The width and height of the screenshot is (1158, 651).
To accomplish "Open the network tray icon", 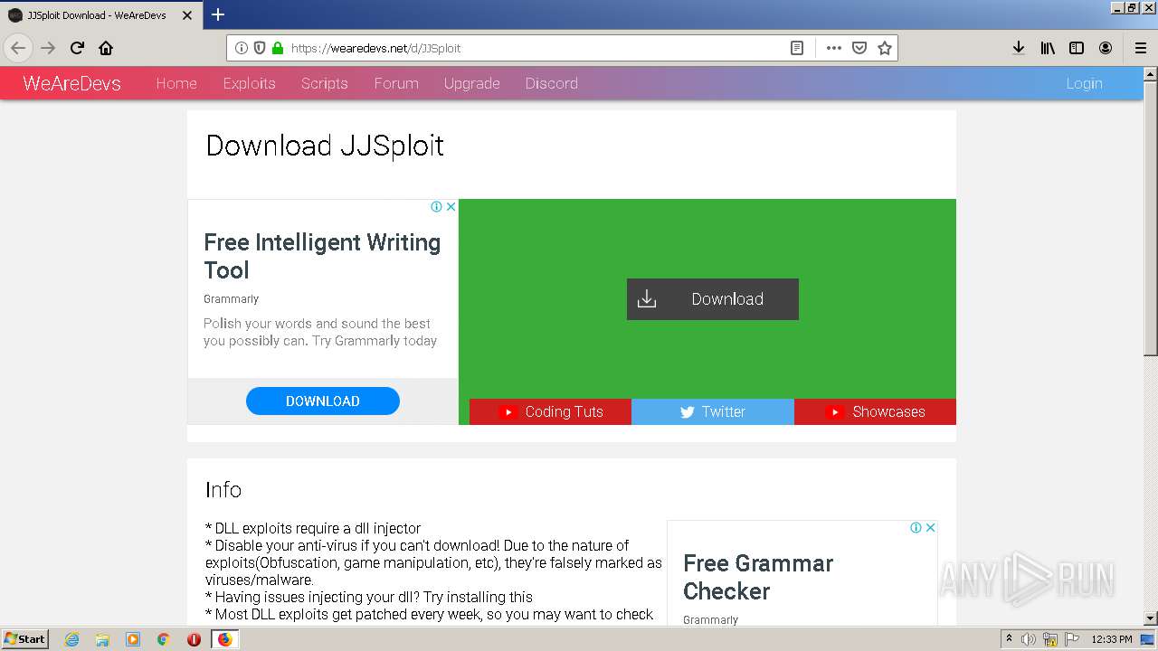I will 1050,639.
